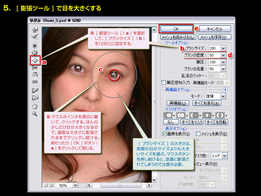Click the horizontal preview scrollbar thumb
261x196 pixels.
coord(121,185)
